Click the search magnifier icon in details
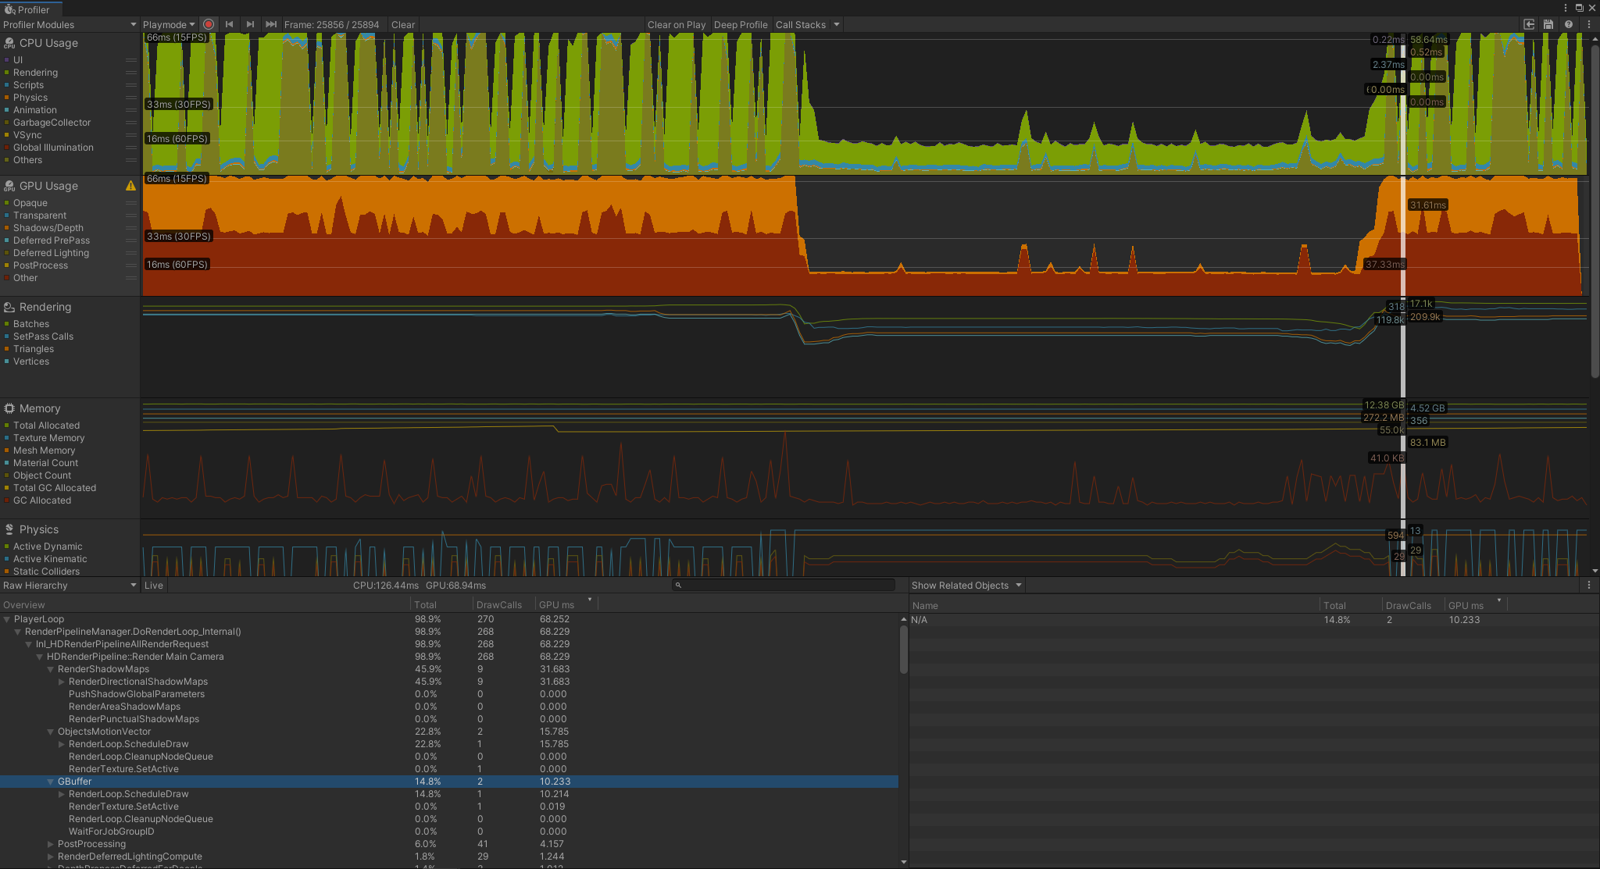The width and height of the screenshot is (1600, 869). (x=678, y=585)
